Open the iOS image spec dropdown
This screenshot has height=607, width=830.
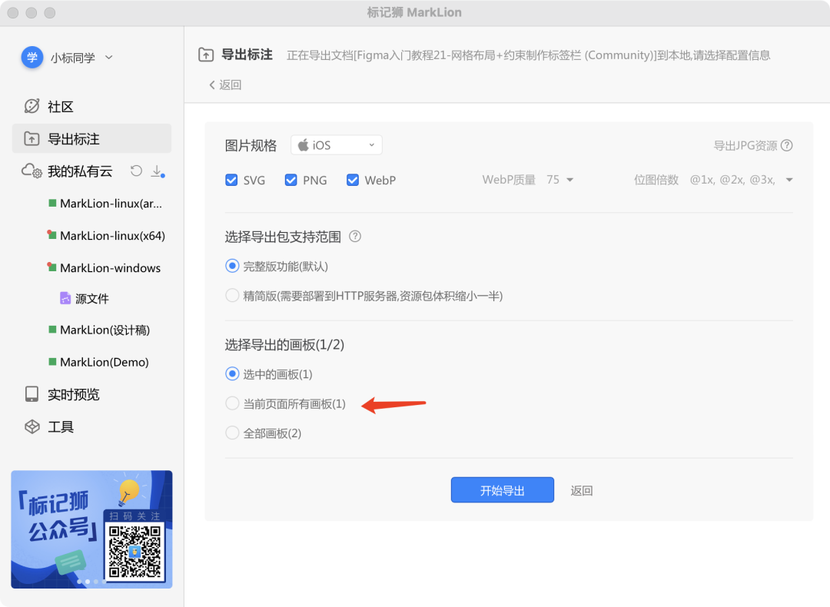pos(336,144)
